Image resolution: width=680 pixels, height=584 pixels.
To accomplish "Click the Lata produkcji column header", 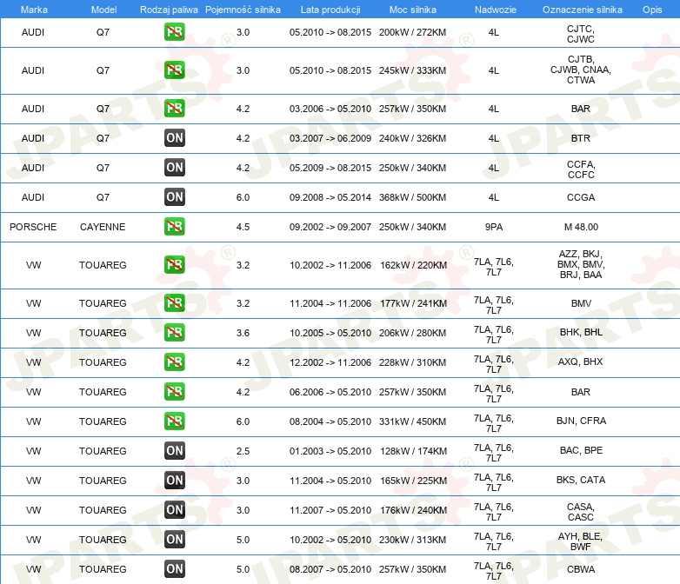I will (330, 10).
